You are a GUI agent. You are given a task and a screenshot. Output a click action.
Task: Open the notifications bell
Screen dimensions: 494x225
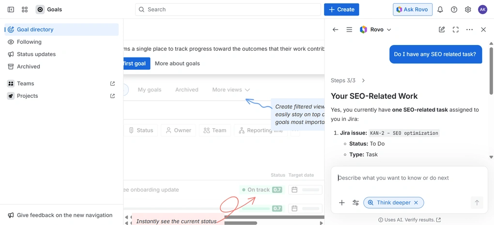[x=440, y=9]
